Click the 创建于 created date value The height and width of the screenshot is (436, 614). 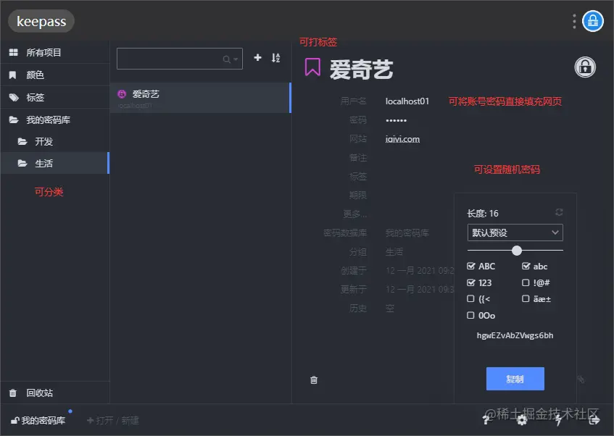tap(420, 270)
